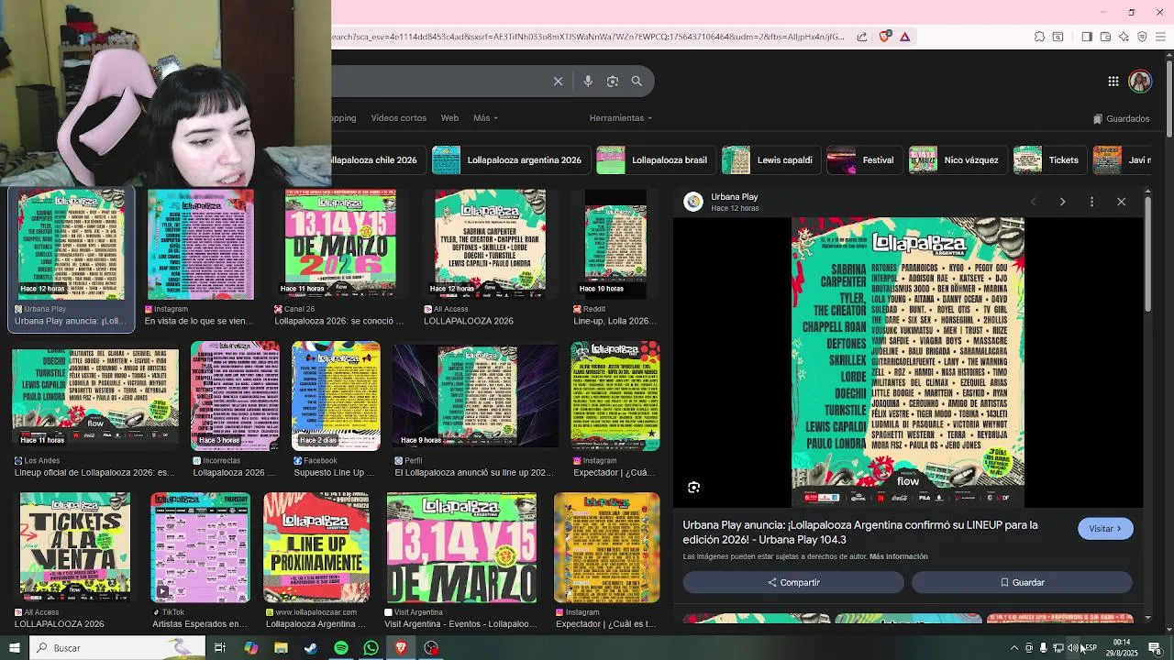Show hidden system tray icons
The width and height of the screenshot is (1174, 660).
point(1013,648)
